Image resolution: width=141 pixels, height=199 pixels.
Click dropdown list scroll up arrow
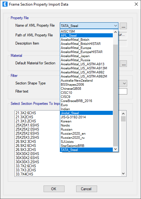coord(115,32)
